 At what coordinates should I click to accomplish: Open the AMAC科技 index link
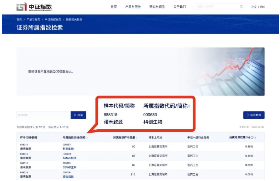[x=69, y=158]
